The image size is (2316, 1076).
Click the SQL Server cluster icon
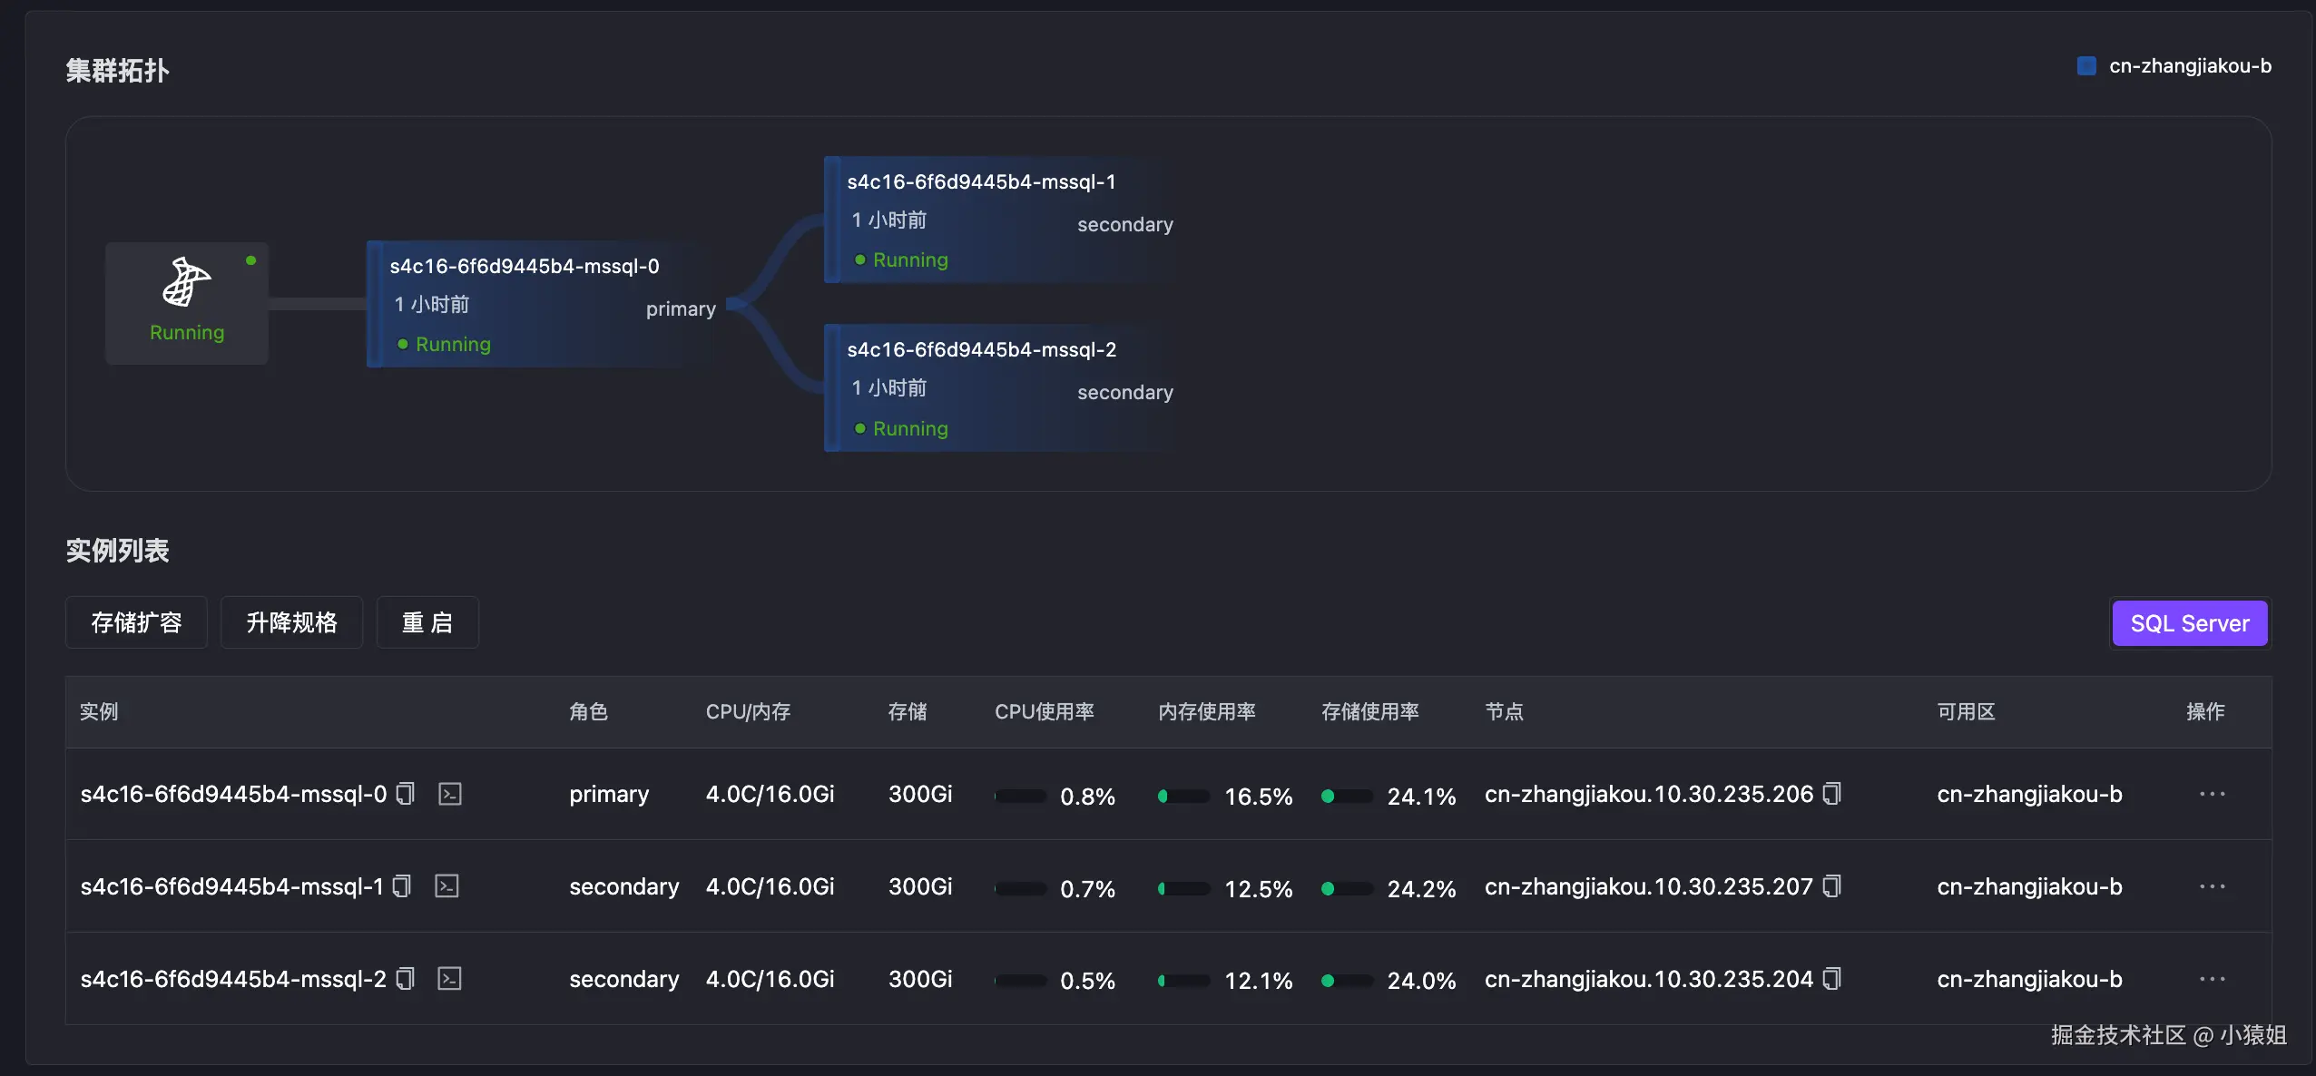pyautogui.click(x=186, y=283)
